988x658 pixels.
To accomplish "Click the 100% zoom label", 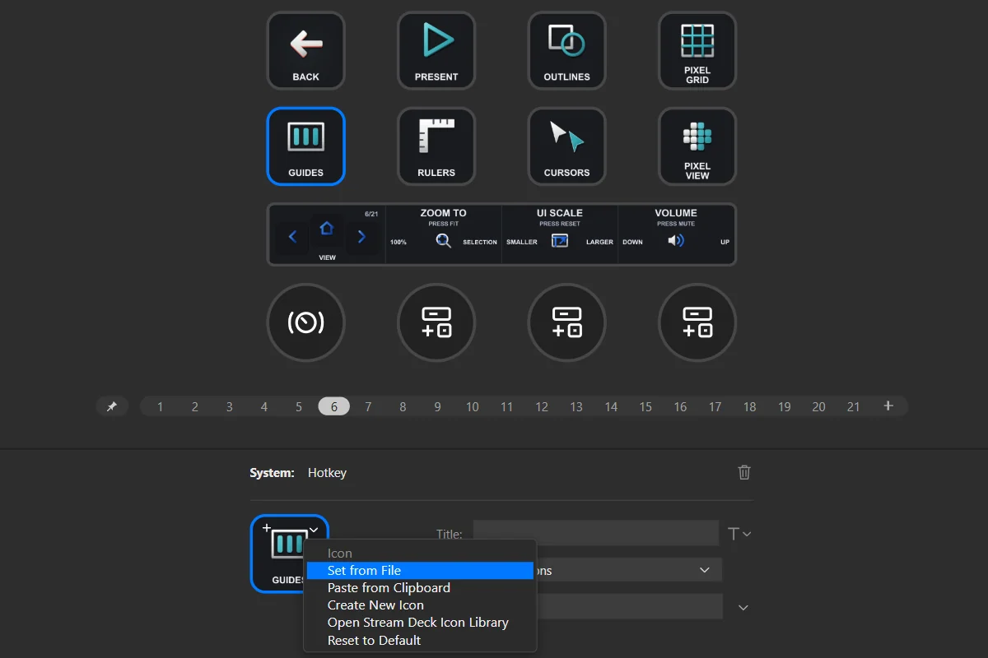I will click(x=398, y=242).
